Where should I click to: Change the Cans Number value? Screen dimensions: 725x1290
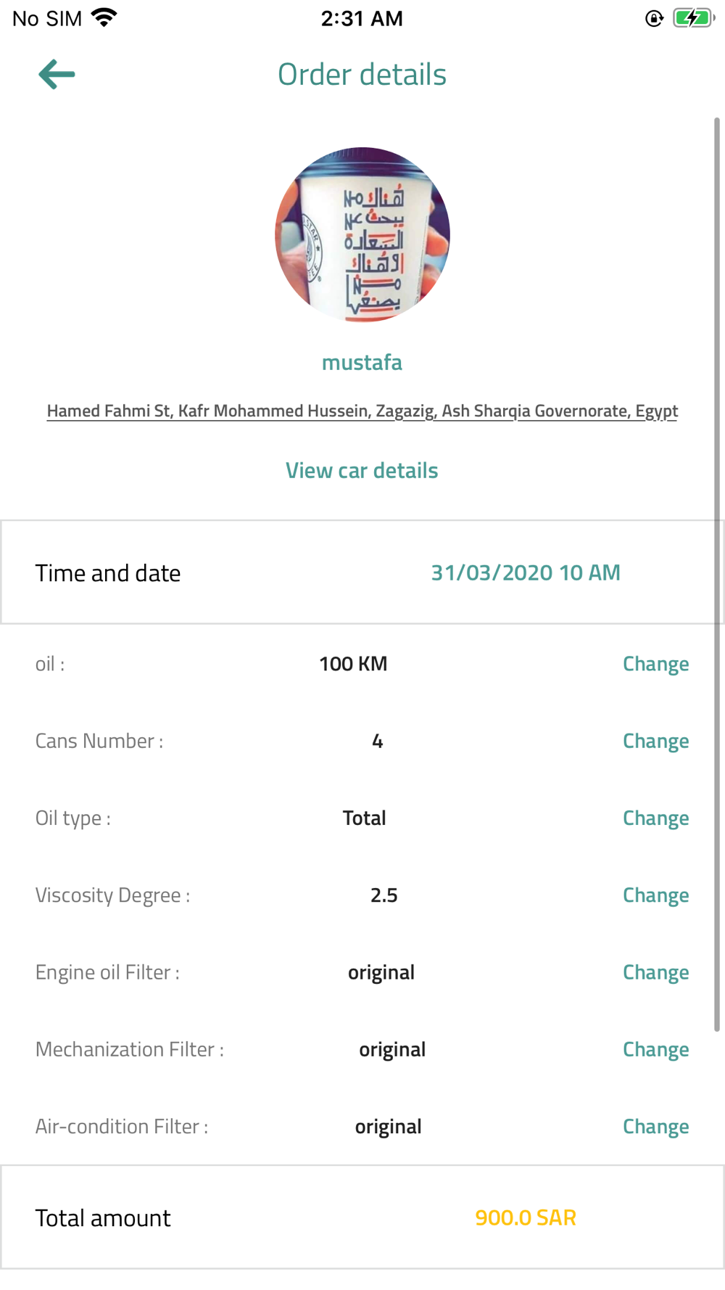(655, 741)
